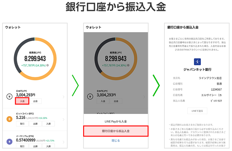Tap the purple Ethereum coin icon
Viewport: 232px width, 151px height.
(x=9, y=142)
